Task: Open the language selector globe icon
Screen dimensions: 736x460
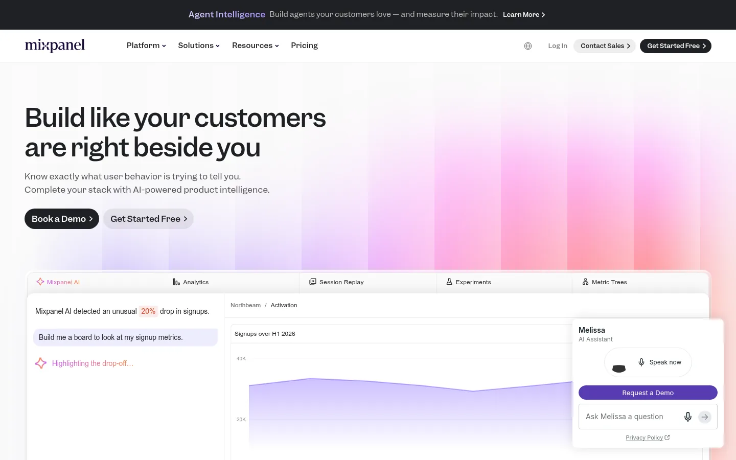Action: tap(528, 46)
